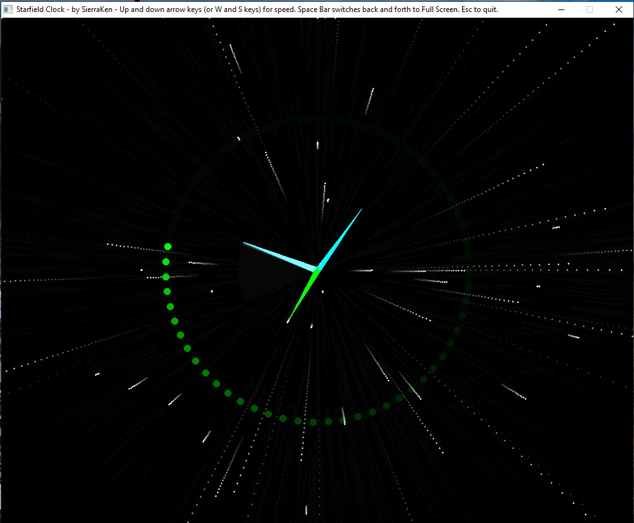634x523 pixels.
Task: Select the bottommost green dot of the ring
Action: pyautogui.click(x=313, y=421)
